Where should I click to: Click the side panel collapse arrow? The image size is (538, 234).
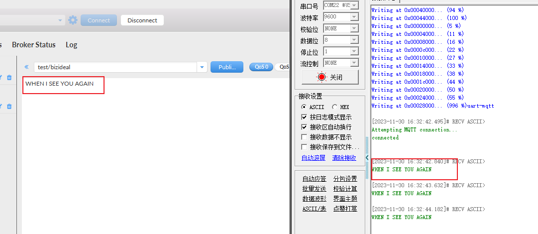pyautogui.click(x=367, y=158)
